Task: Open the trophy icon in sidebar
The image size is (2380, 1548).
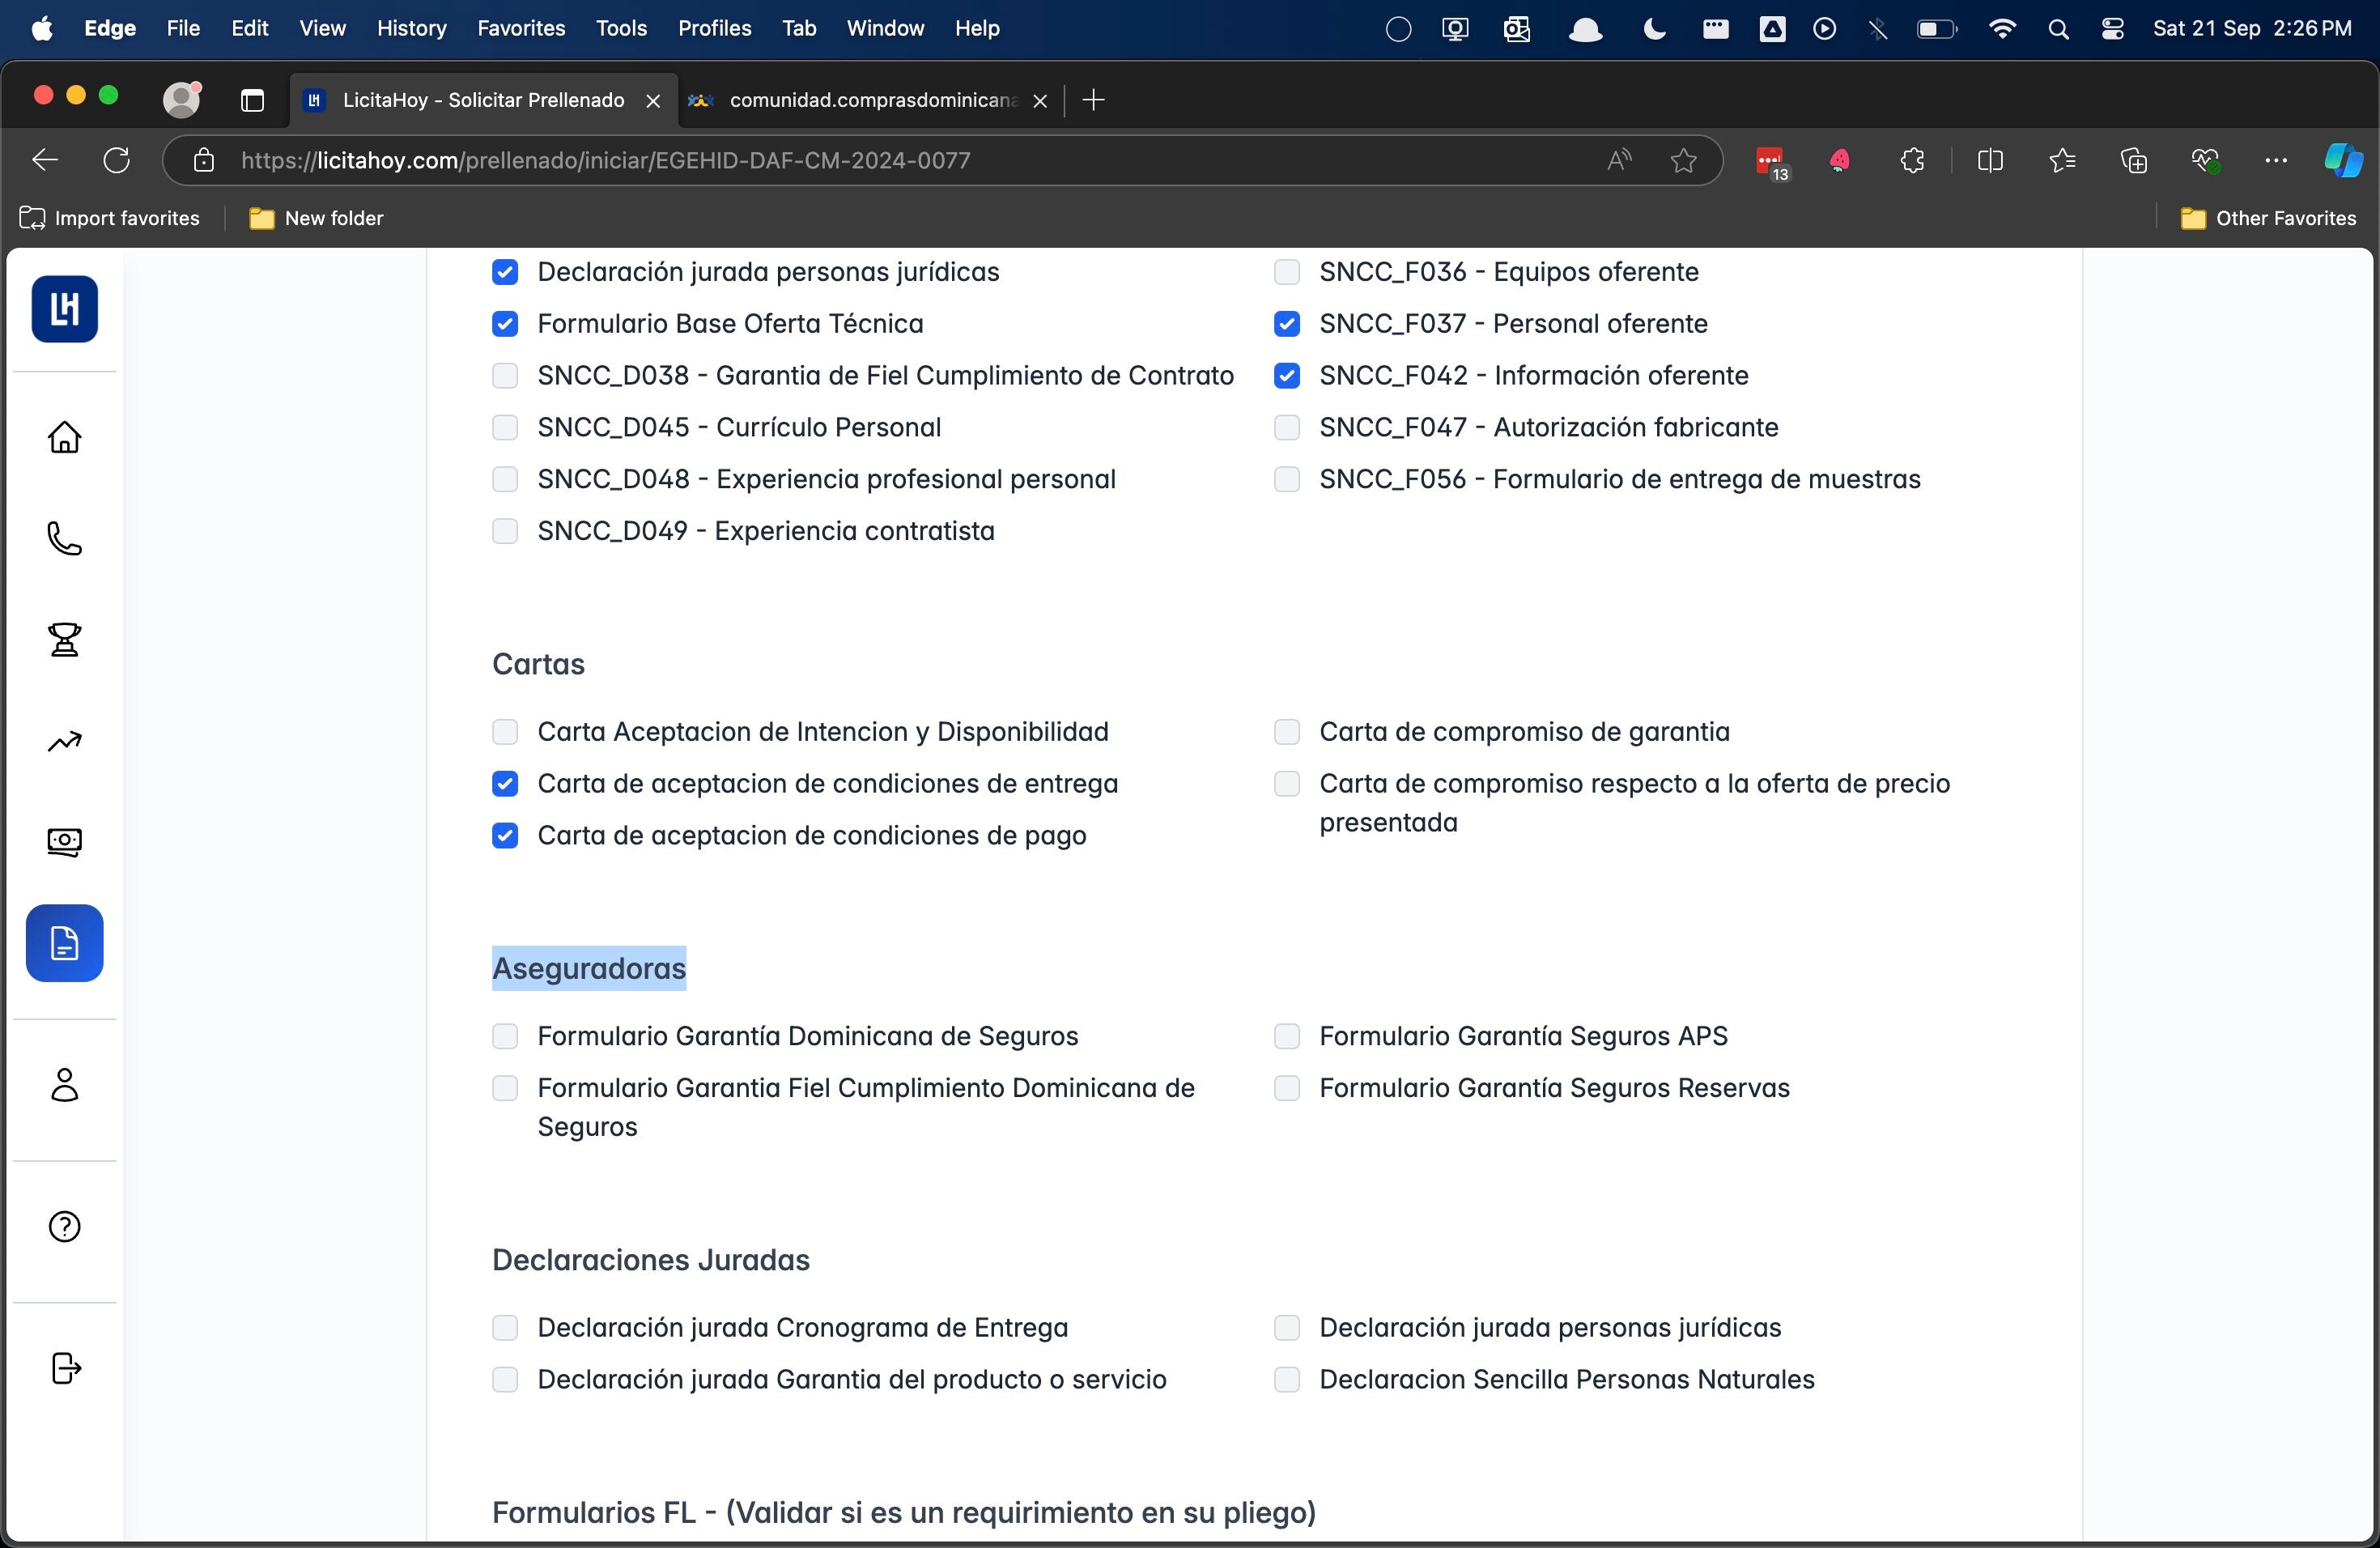Action: (x=64, y=640)
